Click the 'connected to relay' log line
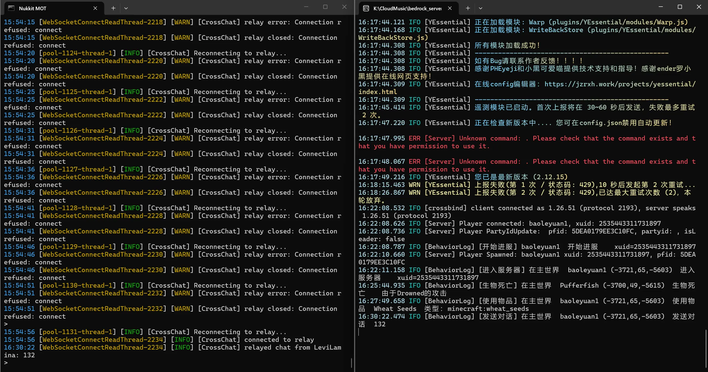Image resolution: width=708 pixels, height=372 pixels. pyautogui.click(x=159, y=340)
